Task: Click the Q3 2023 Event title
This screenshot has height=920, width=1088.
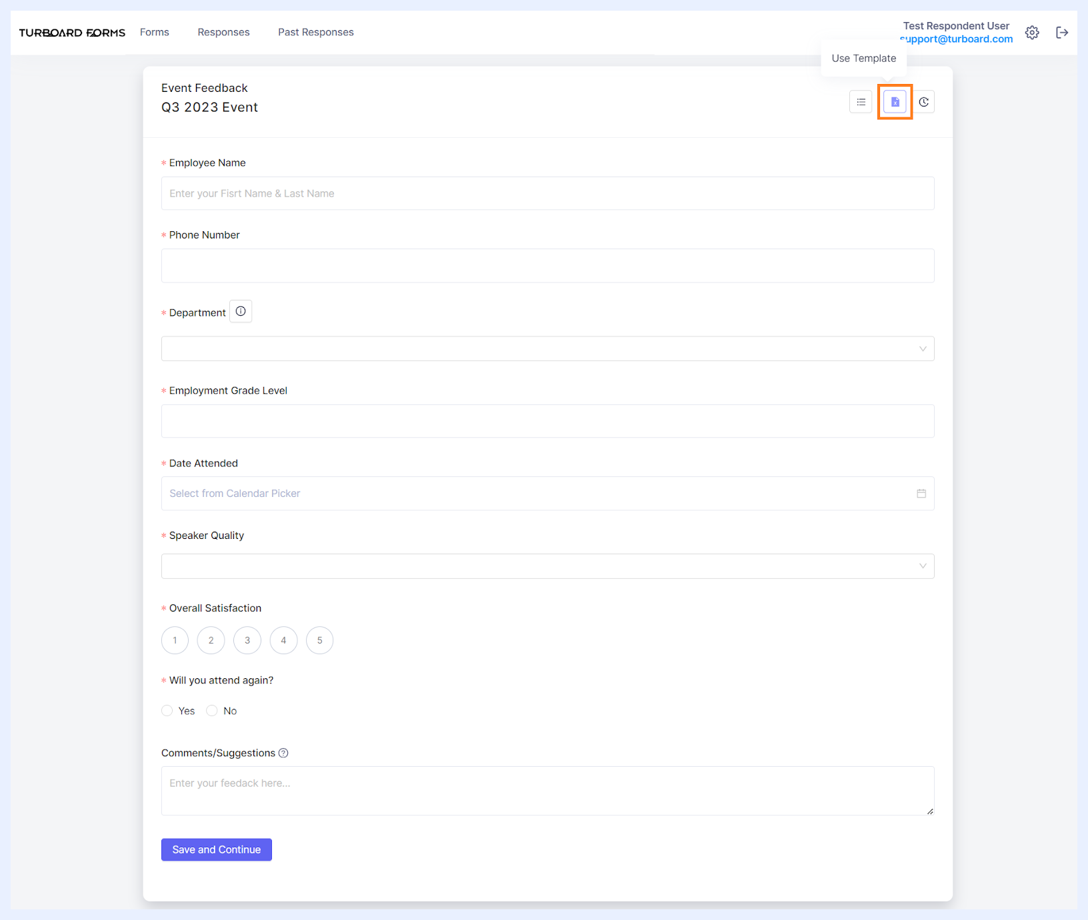Action: [x=209, y=107]
